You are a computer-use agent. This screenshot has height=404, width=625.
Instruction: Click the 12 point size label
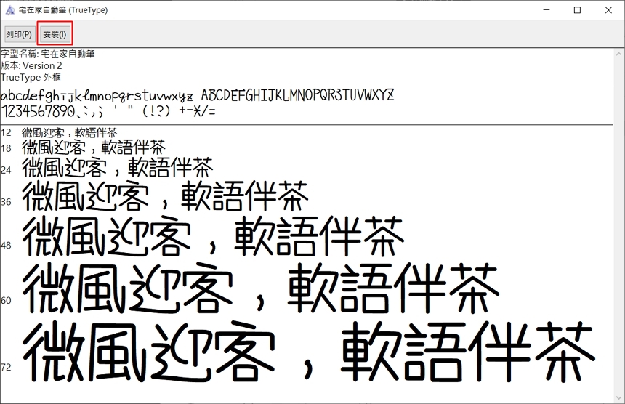[x=6, y=132]
